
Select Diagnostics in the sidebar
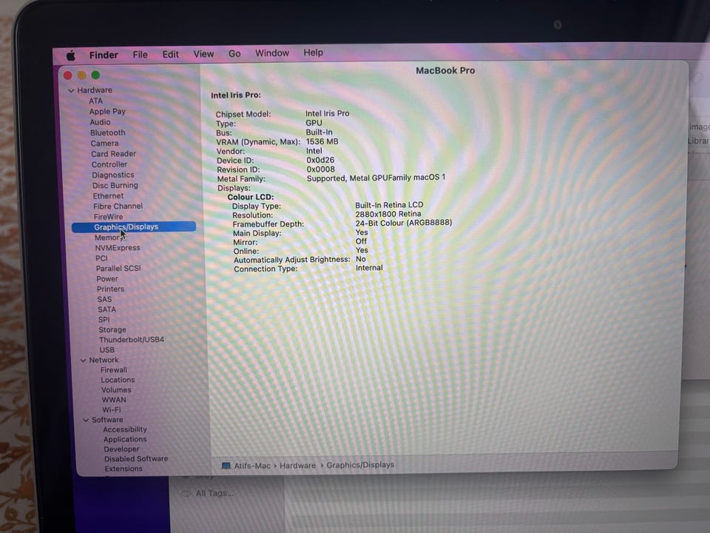click(x=113, y=175)
